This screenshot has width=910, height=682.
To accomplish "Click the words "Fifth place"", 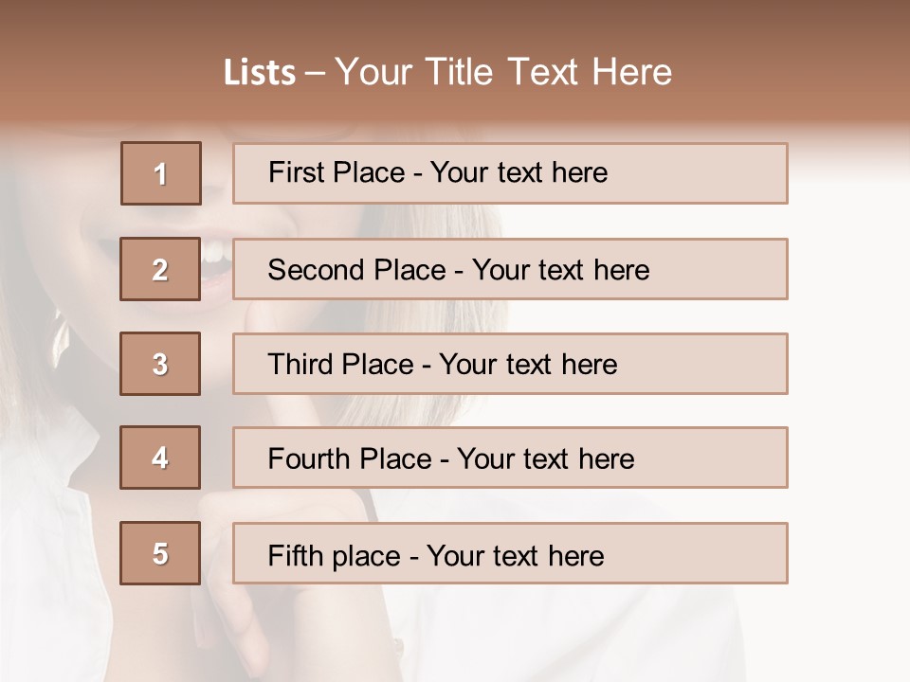I will [334, 555].
